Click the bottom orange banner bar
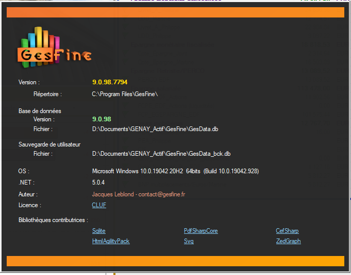The width and height of the screenshot is (351, 275). pos(175,261)
